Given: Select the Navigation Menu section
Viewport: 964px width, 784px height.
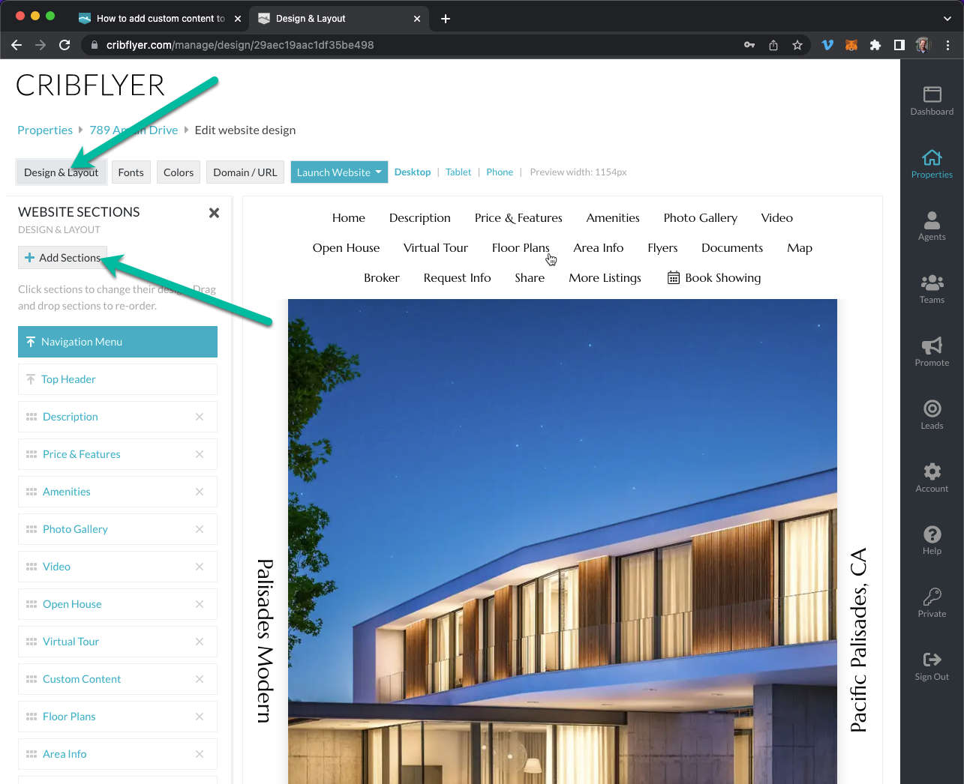Looking at the screenshot, I should (x=118, y=342).
